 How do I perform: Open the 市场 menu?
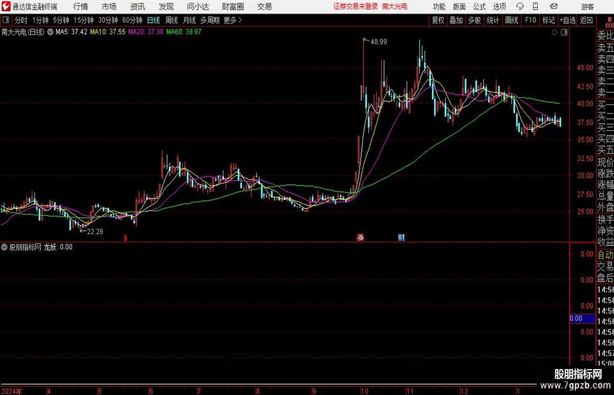coord(109,6)
